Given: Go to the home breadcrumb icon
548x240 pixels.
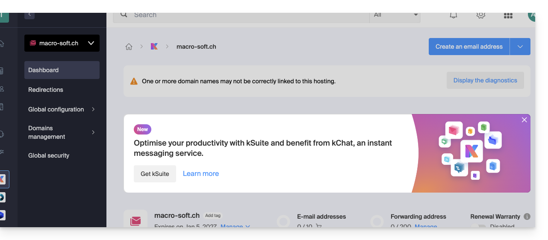Looking at the screenshot, I should click(129, 47).
